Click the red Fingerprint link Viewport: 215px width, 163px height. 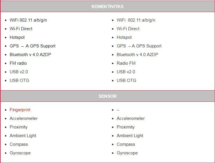click(x=20, y=110)
